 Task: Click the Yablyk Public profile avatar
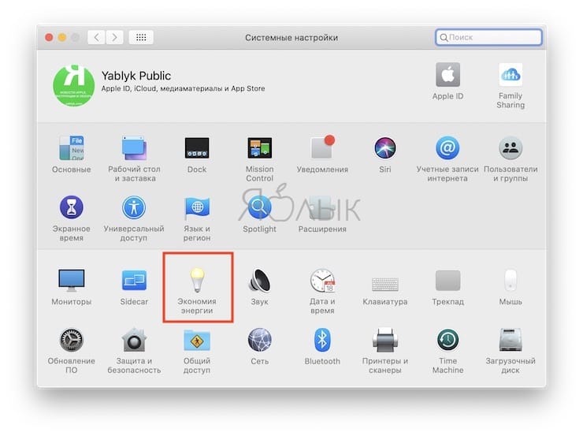click(74, 86)
